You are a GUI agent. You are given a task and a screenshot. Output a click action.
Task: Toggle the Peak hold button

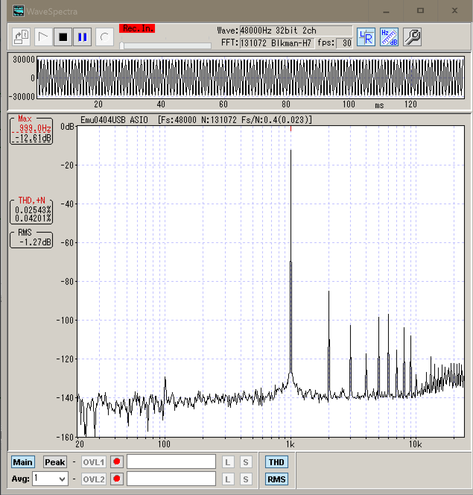(55, 462)
